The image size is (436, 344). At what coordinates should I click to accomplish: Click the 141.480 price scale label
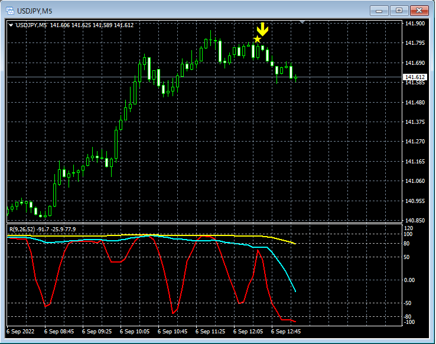point(415,103)
